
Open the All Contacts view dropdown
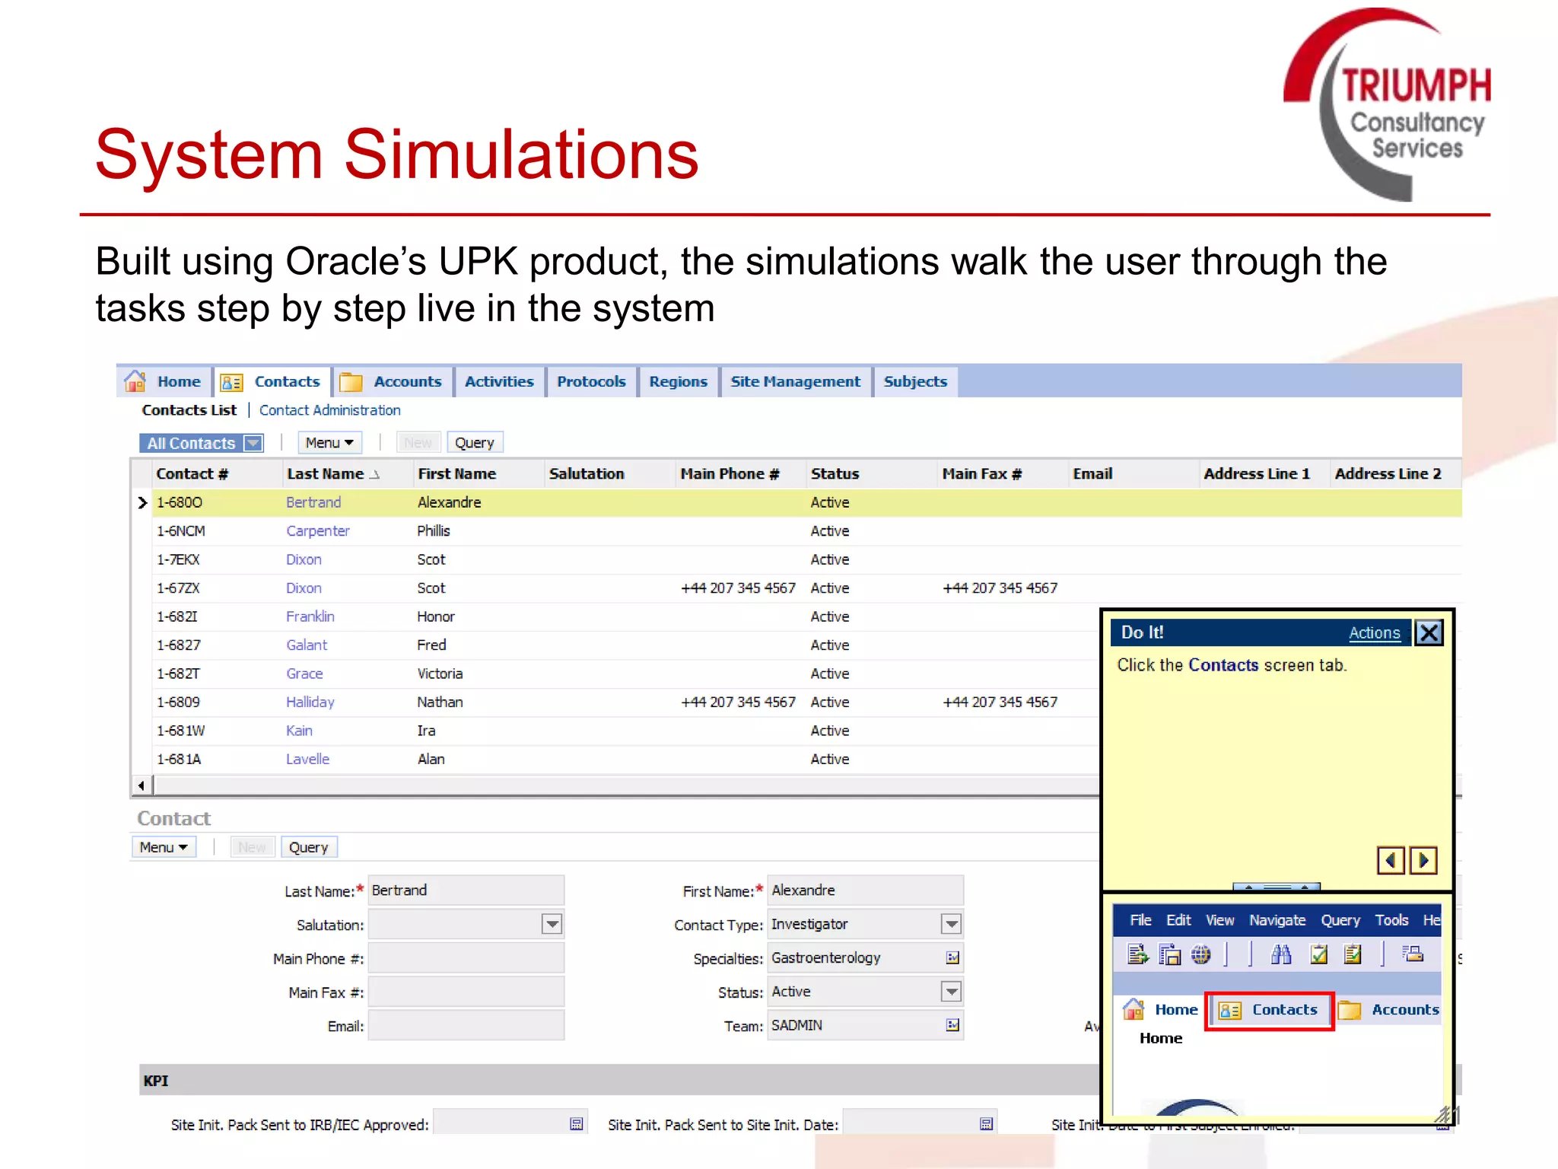(x=253, y=443)
